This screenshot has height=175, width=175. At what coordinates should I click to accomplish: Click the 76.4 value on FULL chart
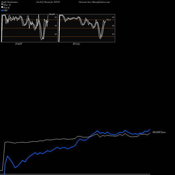click(108, 20)
